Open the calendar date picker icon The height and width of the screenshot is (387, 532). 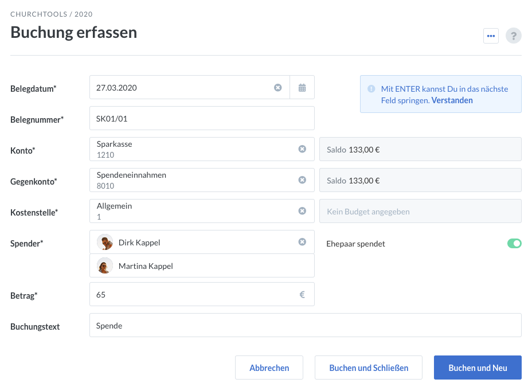click(302, 88)
